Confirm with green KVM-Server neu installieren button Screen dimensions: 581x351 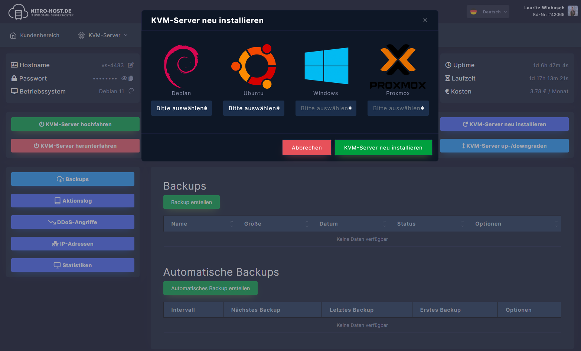click(x=383, y=148)
